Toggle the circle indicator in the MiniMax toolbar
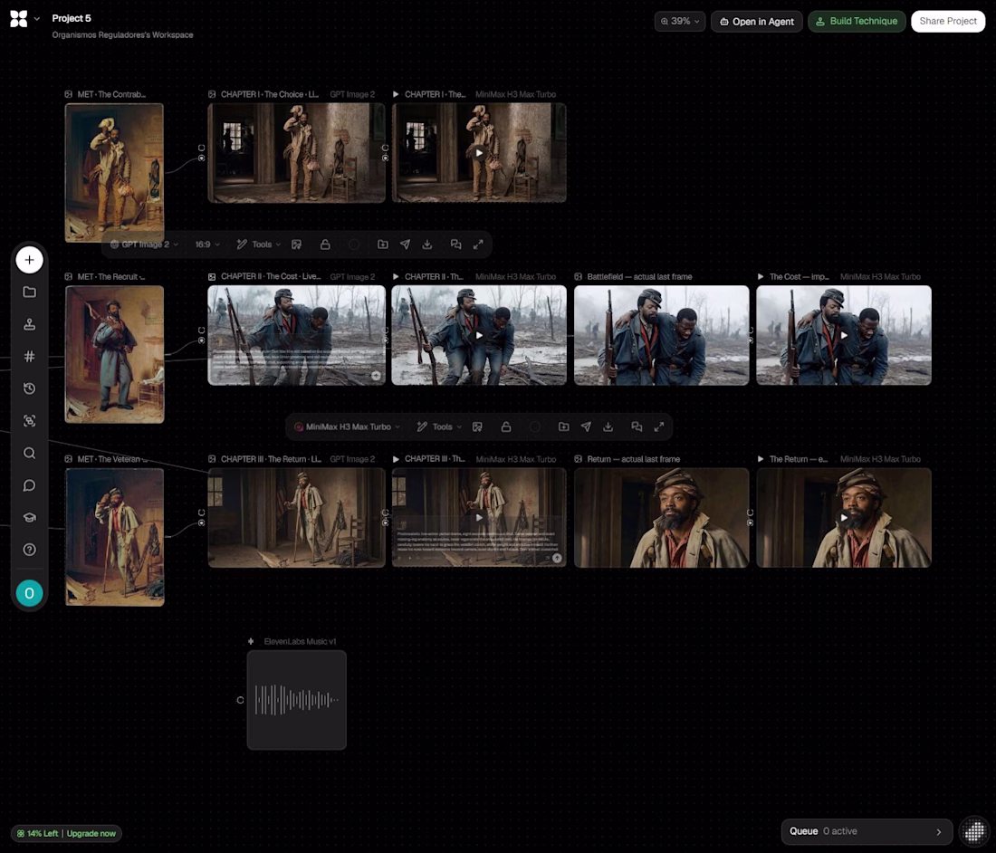Screen dimensions: 996x853 pos(535,426)
